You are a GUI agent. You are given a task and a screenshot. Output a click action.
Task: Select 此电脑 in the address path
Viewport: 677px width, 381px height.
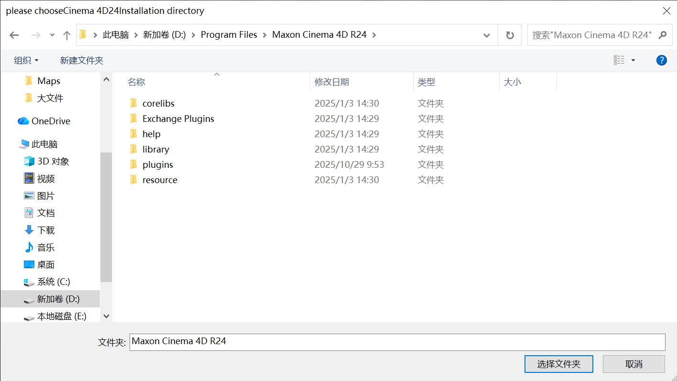click(116, 35)
